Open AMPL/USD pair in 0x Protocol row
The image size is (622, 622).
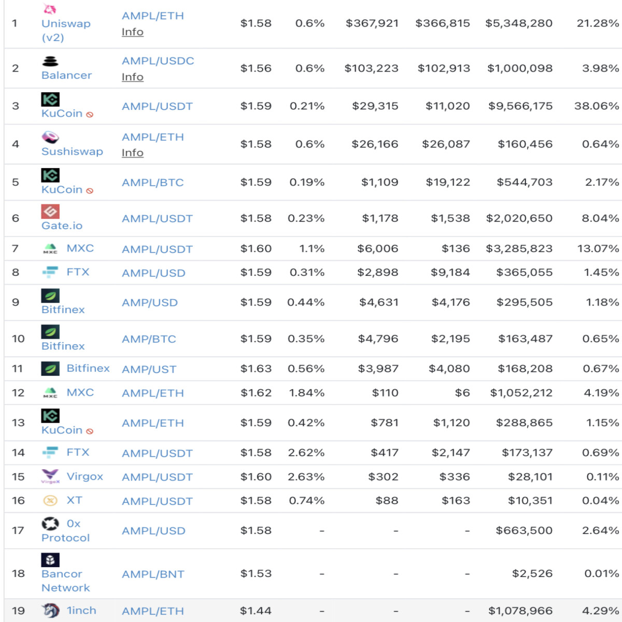click(153, 531)
